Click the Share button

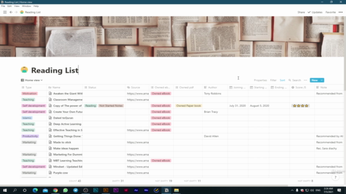click(301, 12)
